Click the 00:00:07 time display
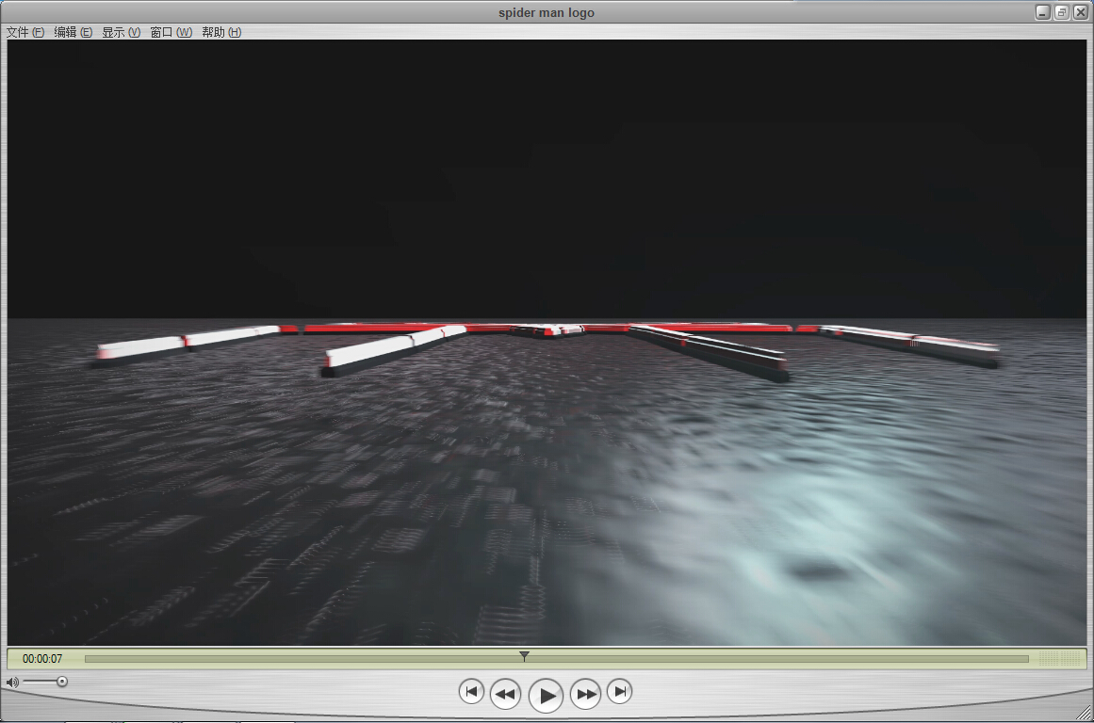 41,658
